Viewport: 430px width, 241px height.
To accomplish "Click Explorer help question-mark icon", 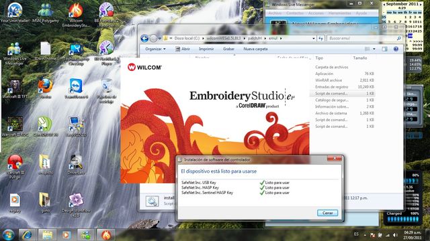I will (396, 49).
